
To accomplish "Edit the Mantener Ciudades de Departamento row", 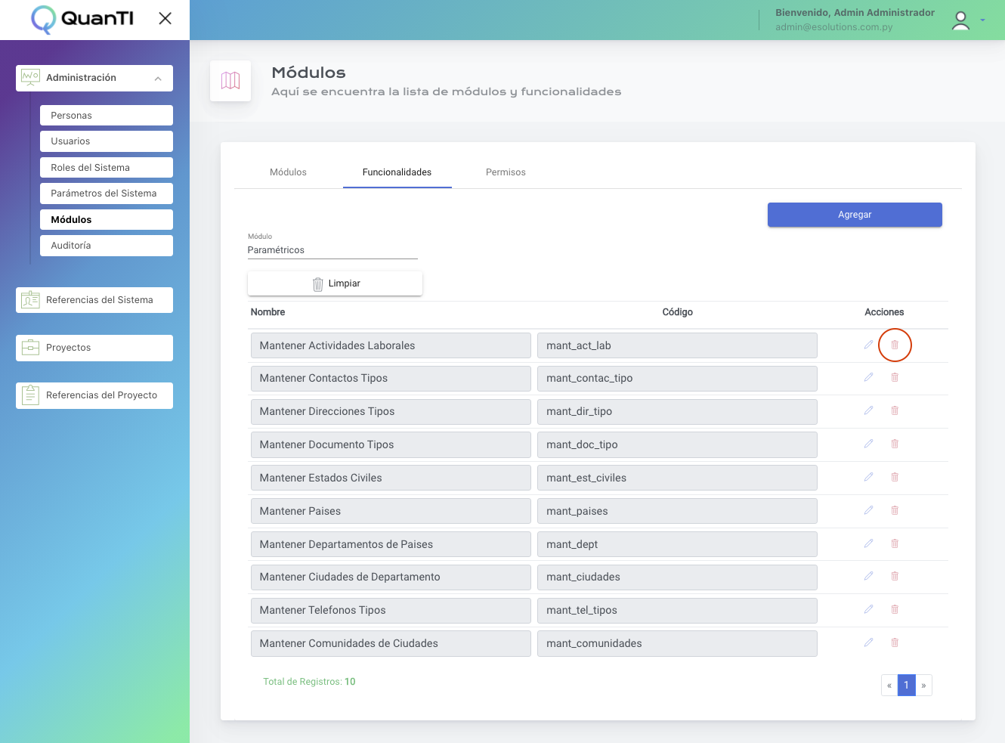I will click(x=868, y=576).
